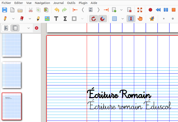This screenshot has height=122, width=178.
Task: Select the red-outlined current page thumbnail
Action: [12, 106]
